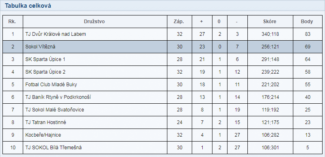Image resolution: width=325 pixels, height=157 pixels.
Task: Click score 106:301 in last row
Action: tap(270, 148)
